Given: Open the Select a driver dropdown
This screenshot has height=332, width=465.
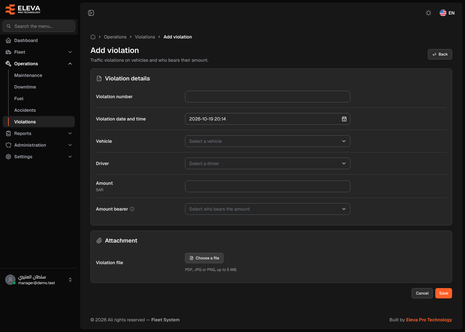Looking at the screenshot, I should click(267, 163).
